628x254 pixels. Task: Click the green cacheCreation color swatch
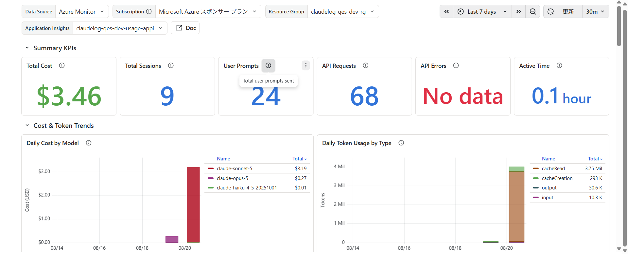tap(536, 178)
